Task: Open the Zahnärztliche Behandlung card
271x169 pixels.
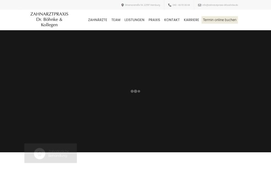Action: pos(51,153)
